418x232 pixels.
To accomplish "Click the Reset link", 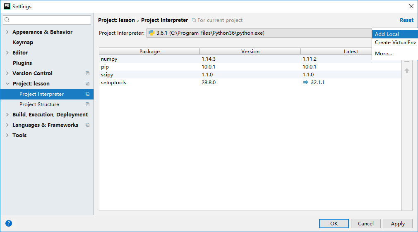I will 406,20.
